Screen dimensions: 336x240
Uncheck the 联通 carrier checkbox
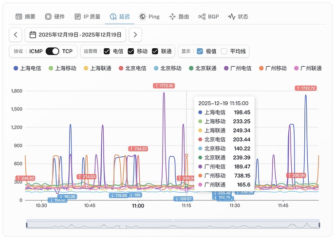[155, 51]
